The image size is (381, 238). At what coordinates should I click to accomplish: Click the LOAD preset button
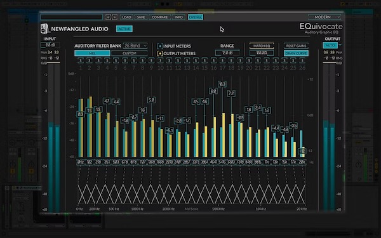tap(126, 17)
